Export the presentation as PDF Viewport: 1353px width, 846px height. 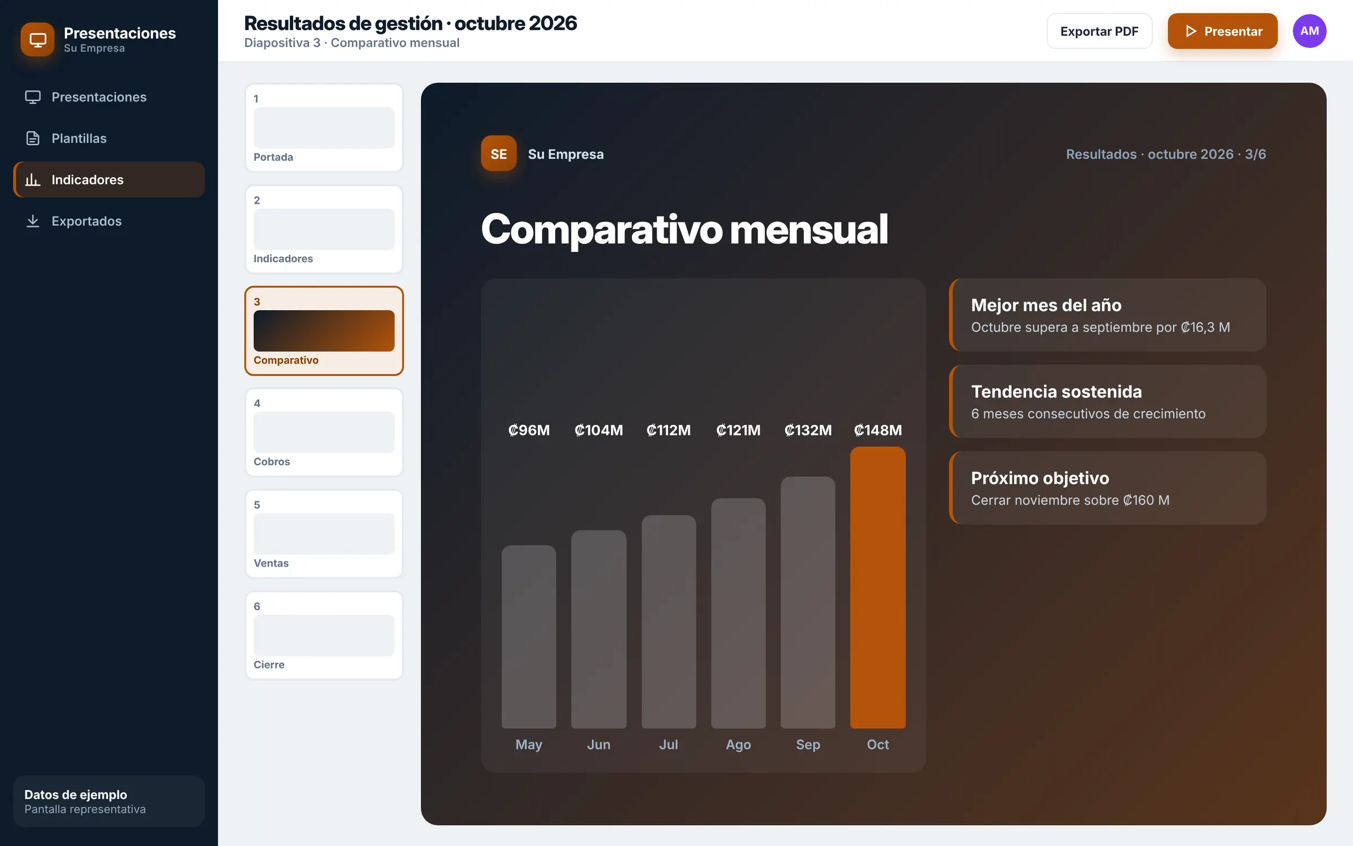1099,31
